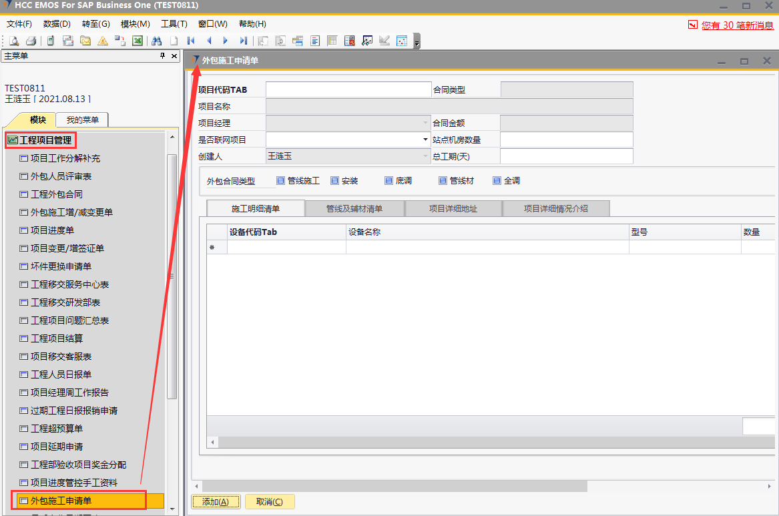The image size is (779, 516).
Task: Go to next record arrow icon
Action: [x=226, y=41]
